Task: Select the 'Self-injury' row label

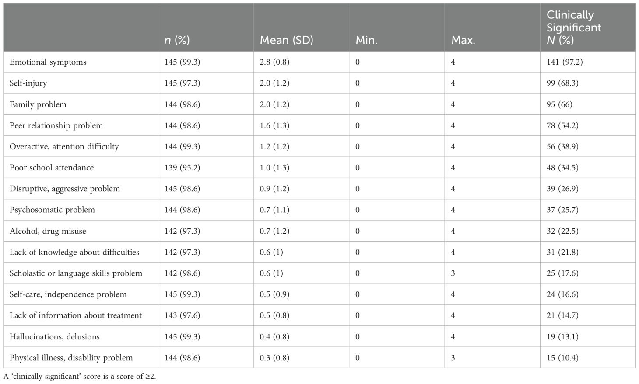Action: point(28,83)
